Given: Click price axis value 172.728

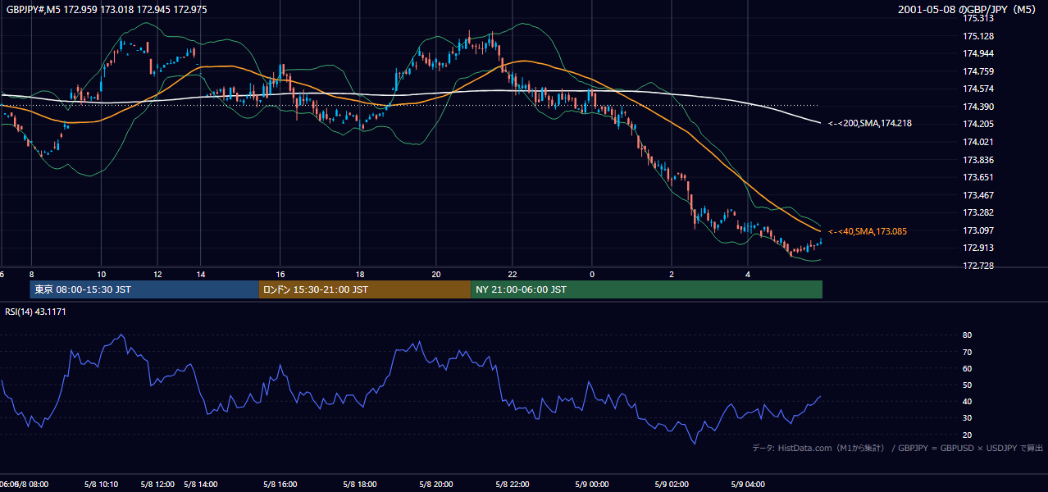Looking at the screenshot, I should click(x=978, y=266).
